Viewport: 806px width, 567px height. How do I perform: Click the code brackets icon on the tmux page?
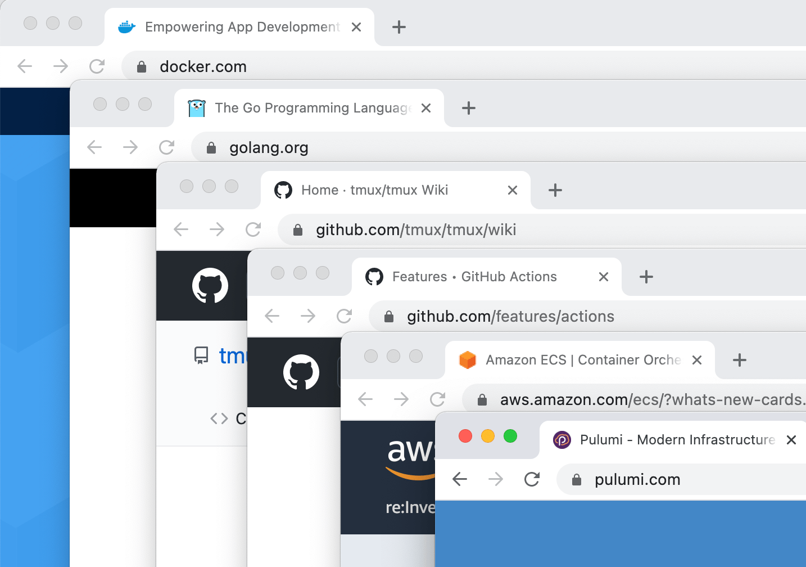tap(219, 418)
